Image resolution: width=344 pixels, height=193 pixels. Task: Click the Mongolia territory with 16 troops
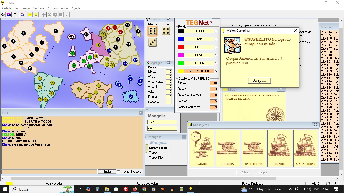[118, 39]
